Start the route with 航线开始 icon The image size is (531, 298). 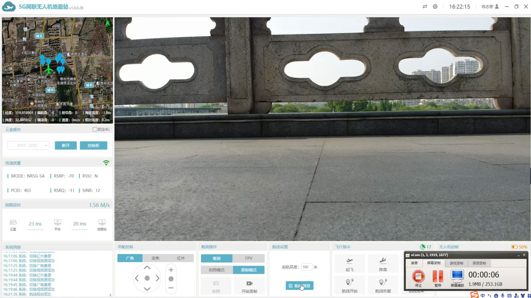tap(349, 282)
